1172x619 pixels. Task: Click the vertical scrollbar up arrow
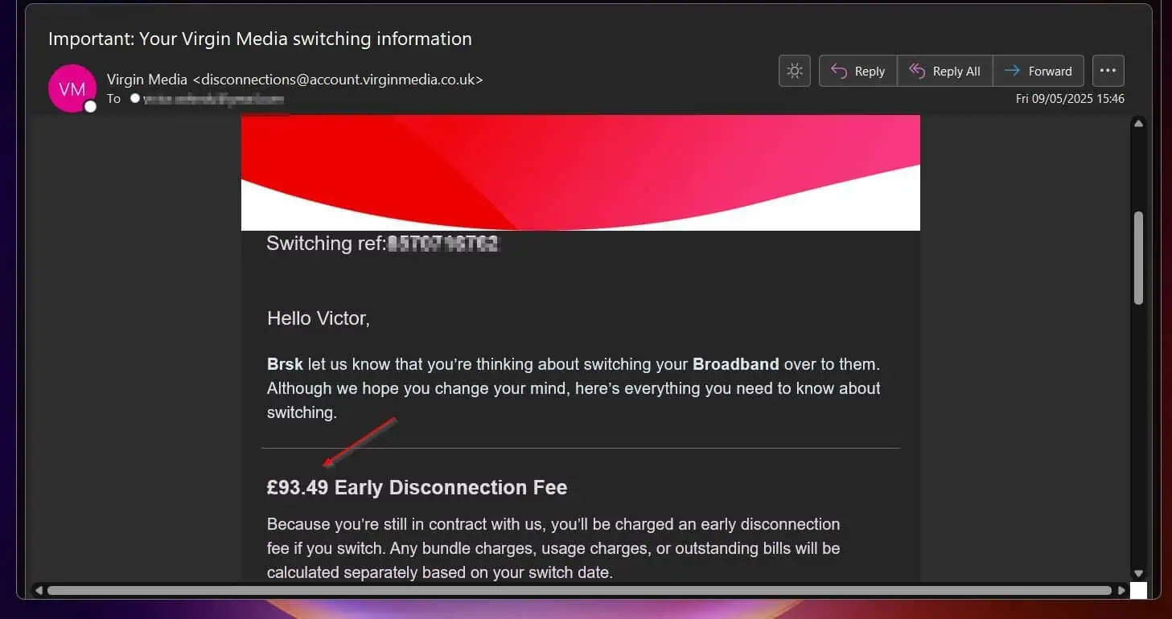tap(1137, 124)
